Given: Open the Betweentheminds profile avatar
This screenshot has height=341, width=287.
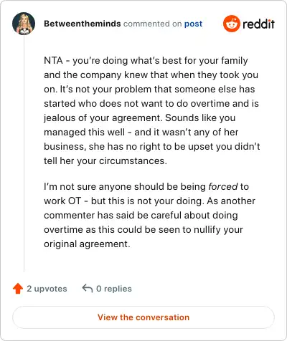Looking at the screenshot, I should 24,24.
